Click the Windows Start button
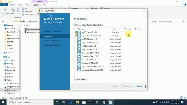The height and width of the screenshot is (105, 187). tap(3, 102)
